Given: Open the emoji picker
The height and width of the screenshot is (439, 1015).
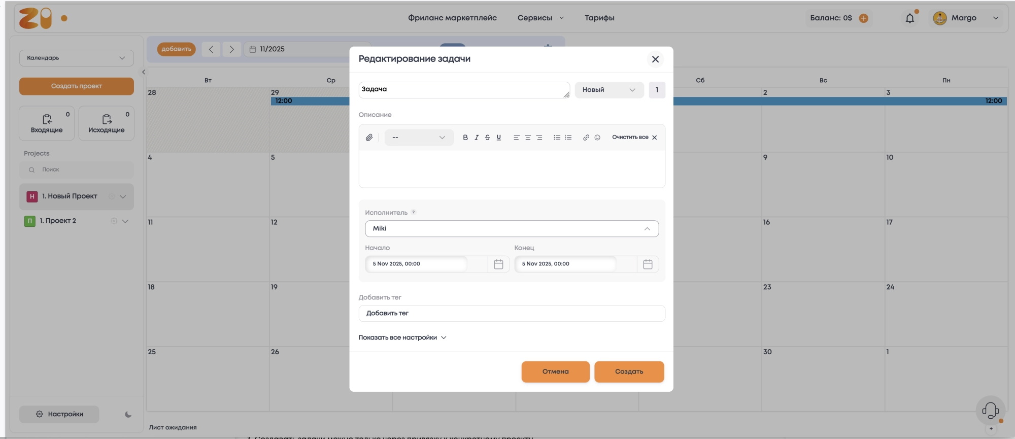Looking at the screenshot, I should (597, 138).
